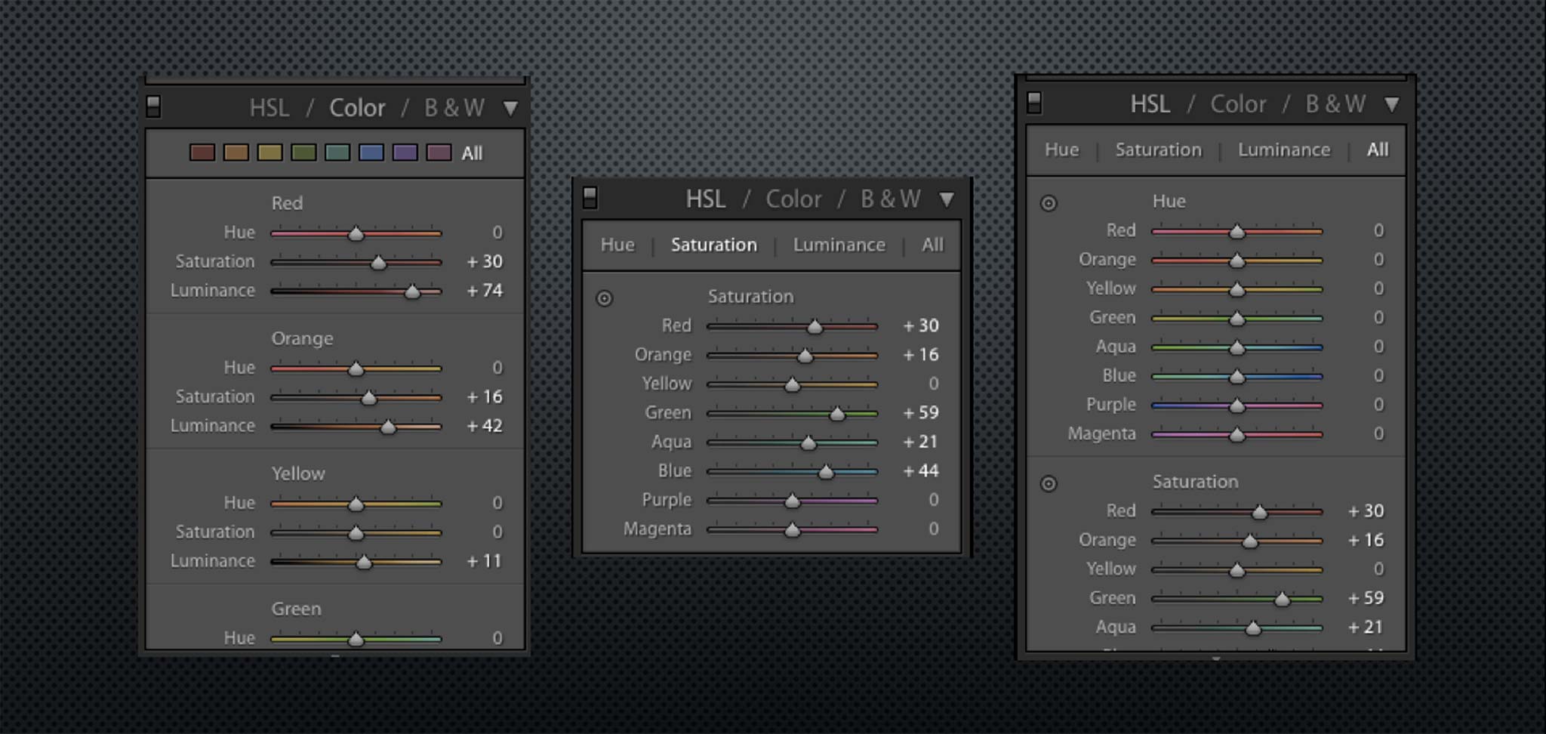Collapse the right HSL panel triangle

(1392, 104)
